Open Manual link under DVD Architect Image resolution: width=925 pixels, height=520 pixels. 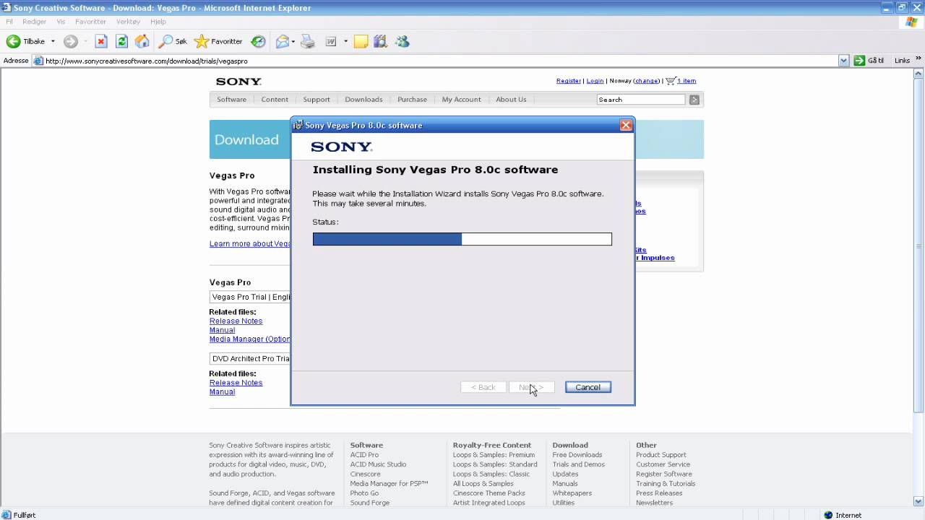[222, 392]
